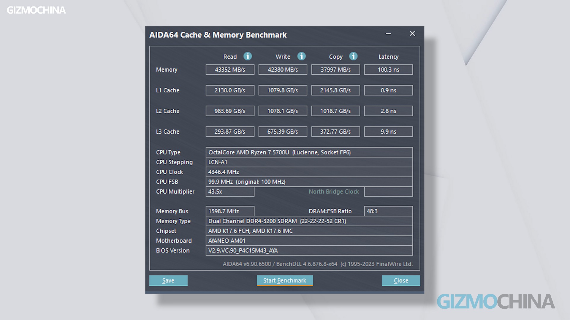
Task: Click the BIOS Version label
Action: [x=172, y=250]
